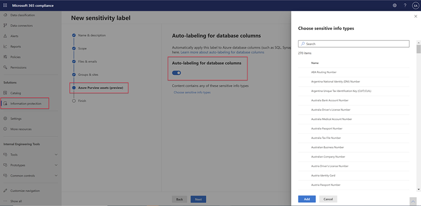Close the Choose sensitive info types panel
The width and height of the screenshot is (421, 206).
[416, 16]
